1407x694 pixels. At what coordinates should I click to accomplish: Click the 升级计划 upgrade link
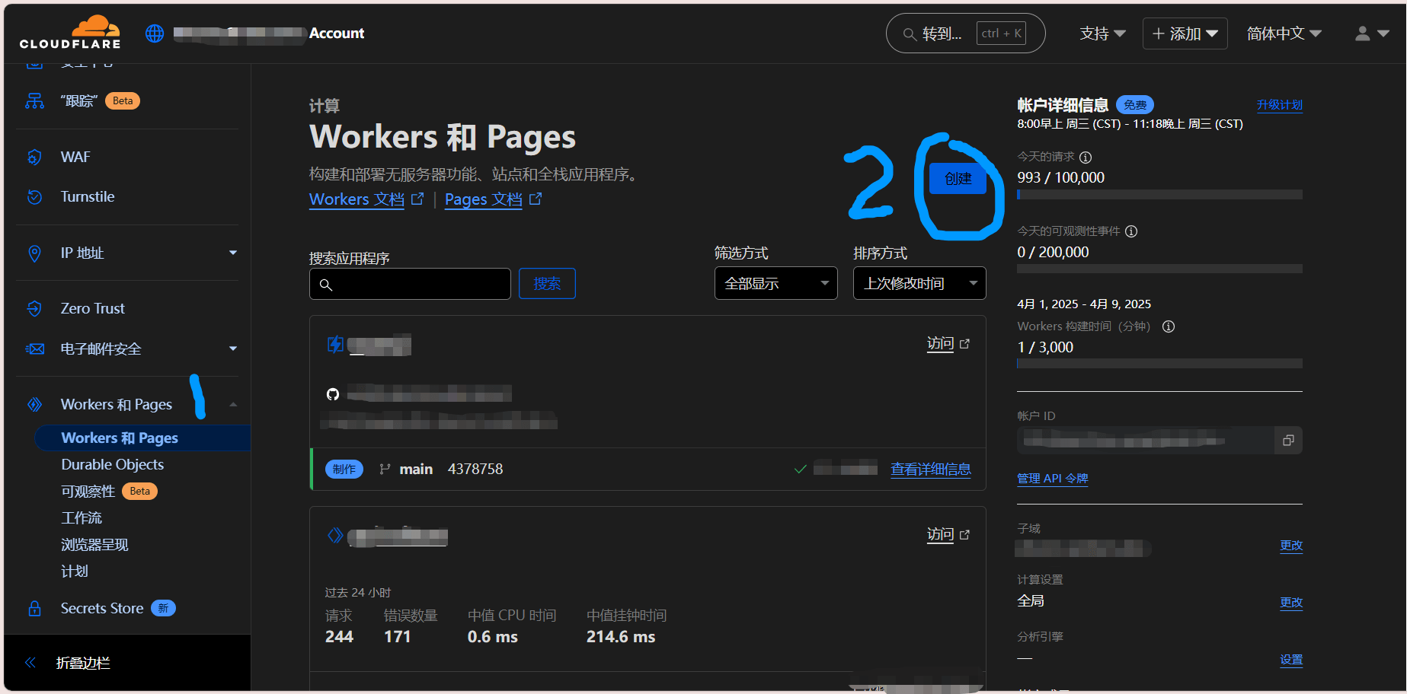point(1279,105)
